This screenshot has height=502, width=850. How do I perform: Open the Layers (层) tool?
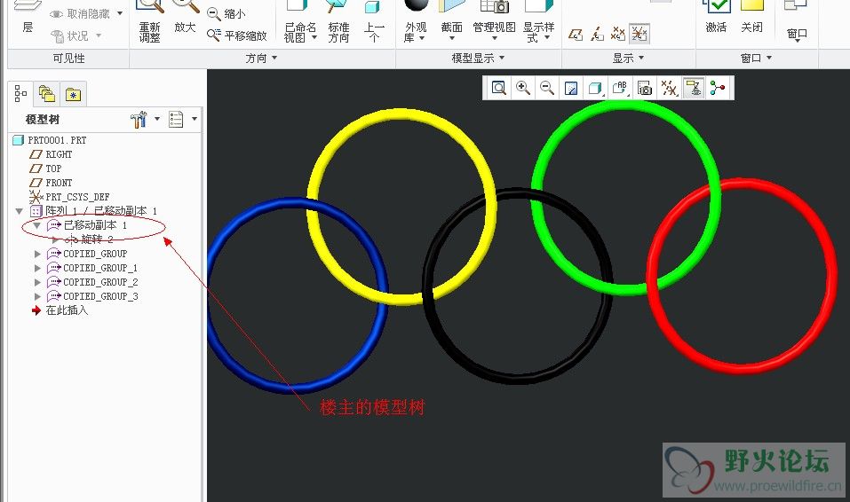(x=28, y=19)
